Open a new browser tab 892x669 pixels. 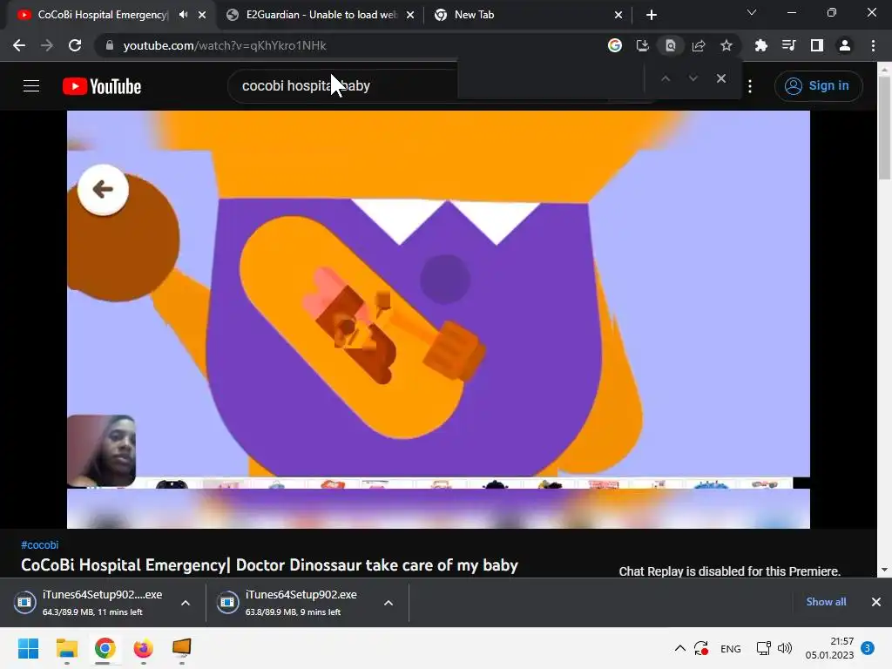[652, 15]
